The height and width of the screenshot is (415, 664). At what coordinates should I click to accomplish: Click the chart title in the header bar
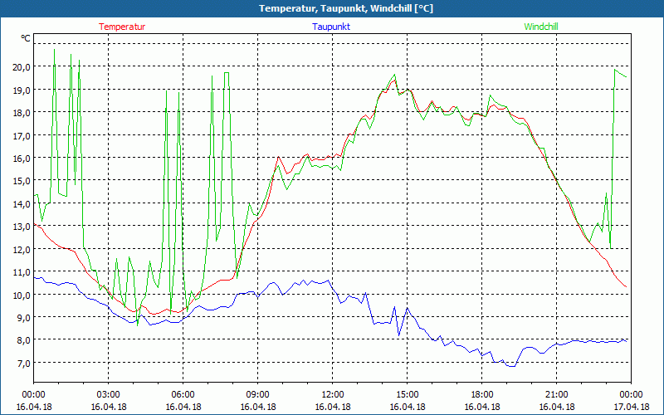click(x=332, y=8)
